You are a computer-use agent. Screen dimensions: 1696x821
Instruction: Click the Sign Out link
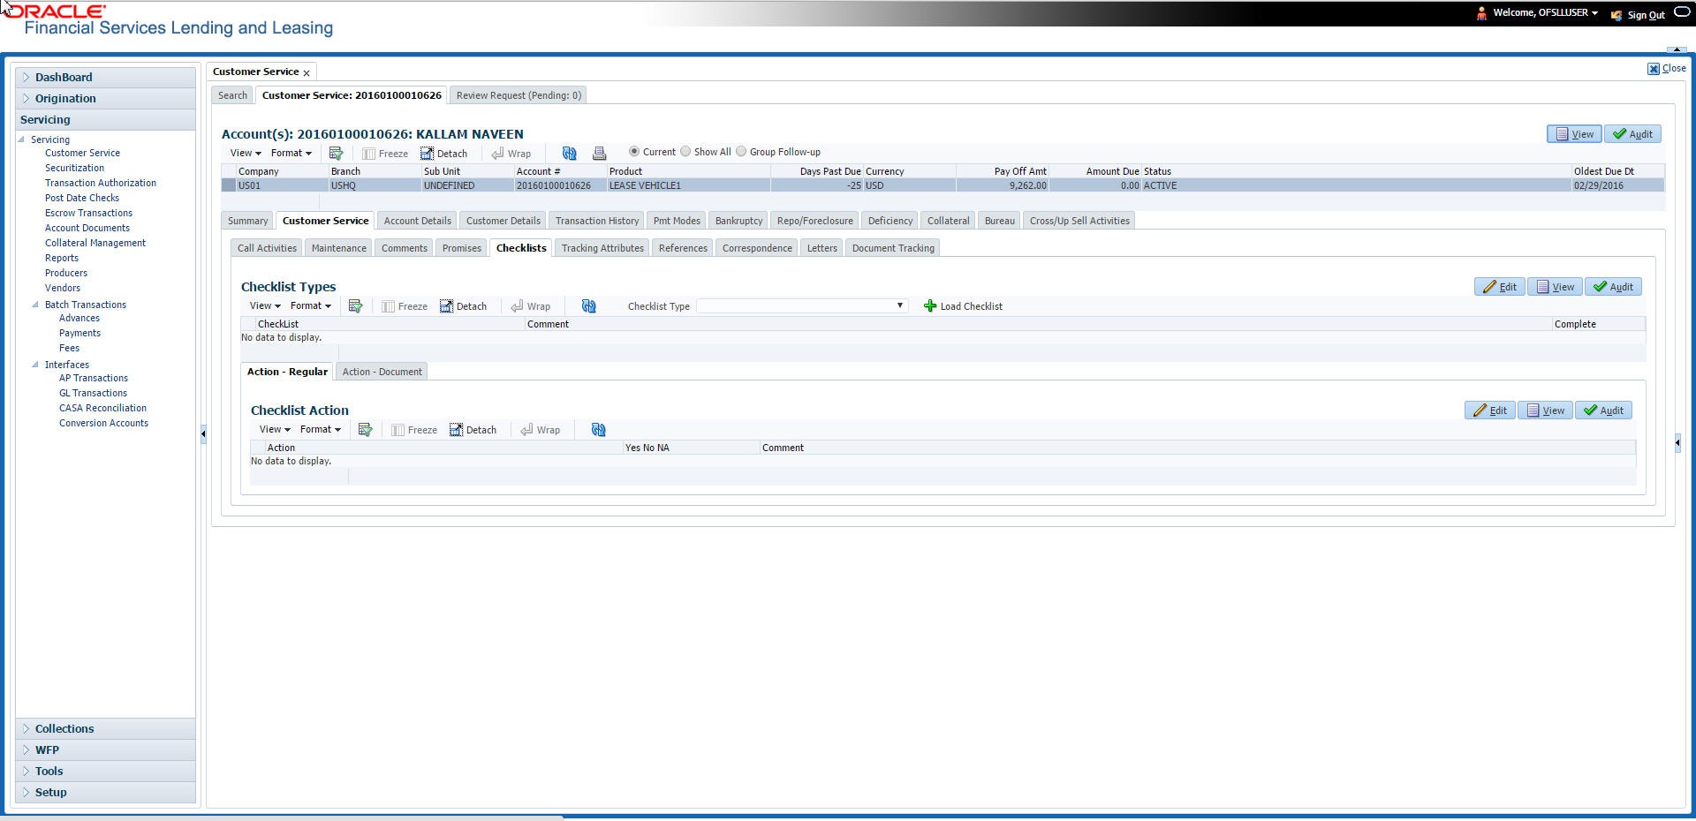[x=1646, y=15]
